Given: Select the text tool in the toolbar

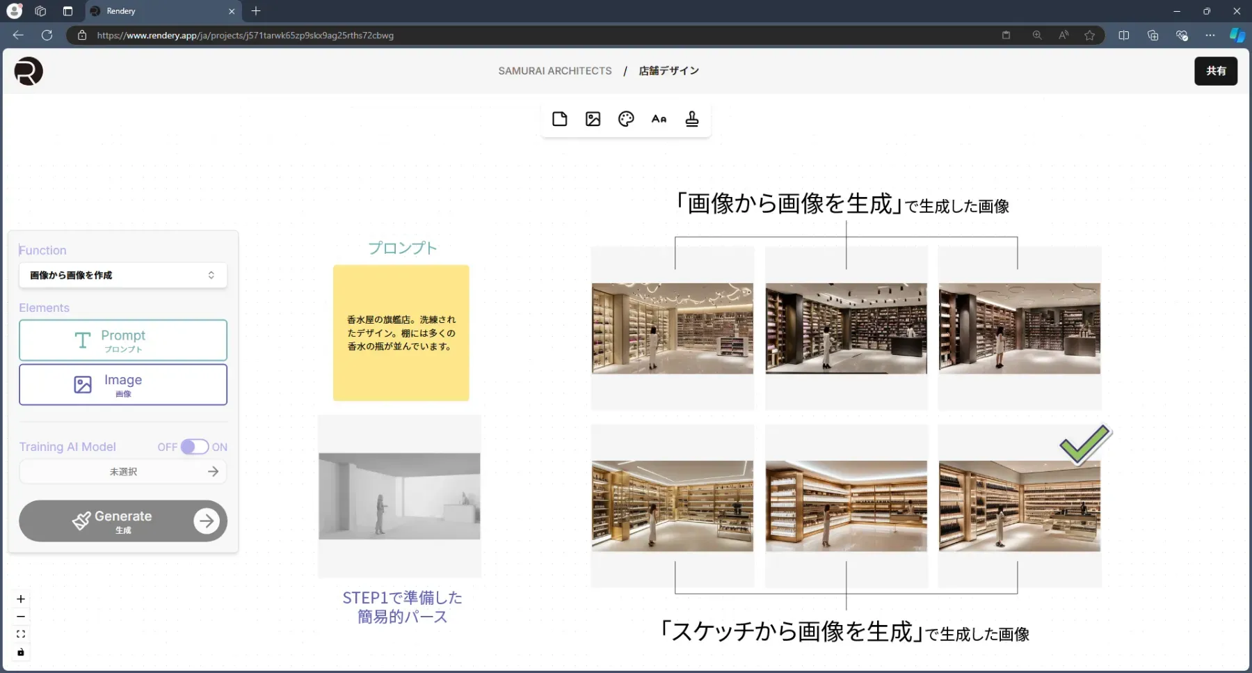Looking at the screenshot, I should pyautogui.click(x=659, y=118).
